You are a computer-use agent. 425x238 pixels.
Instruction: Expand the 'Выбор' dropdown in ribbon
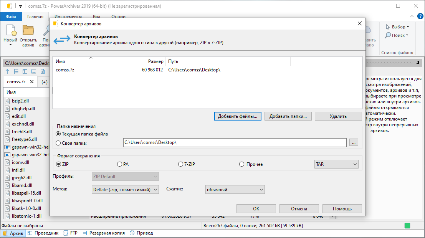(408, 27)
